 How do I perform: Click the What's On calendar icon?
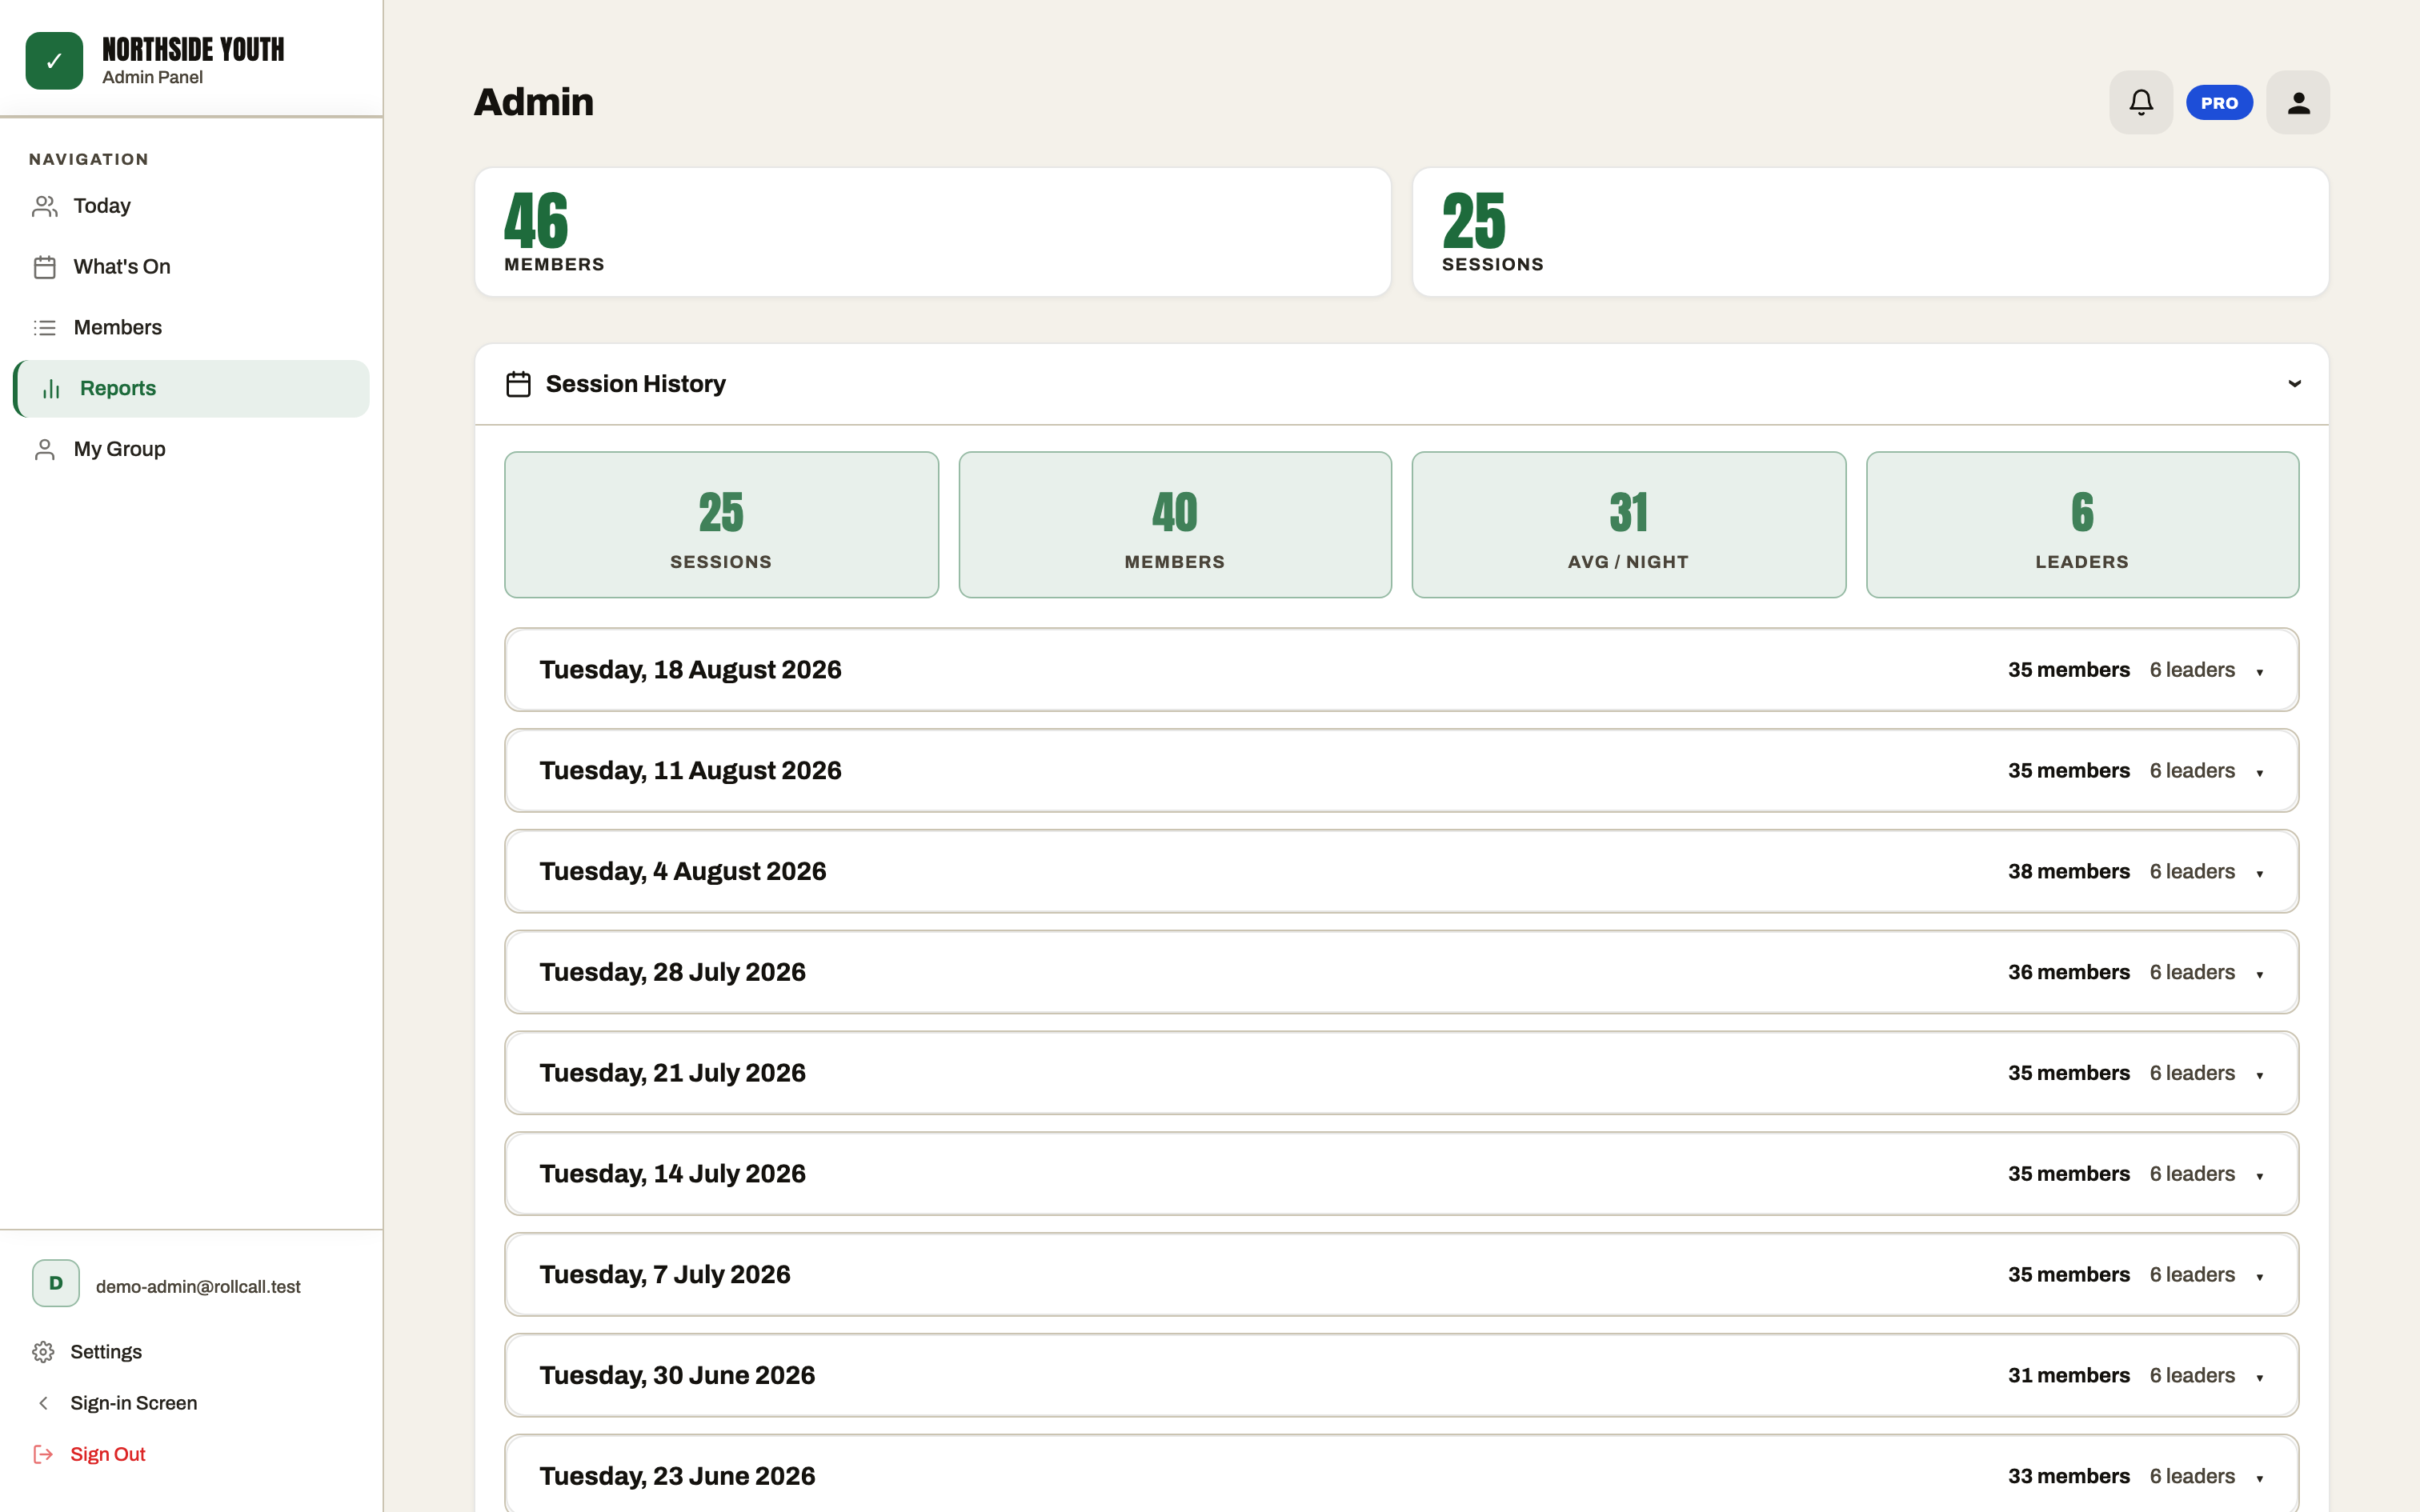click(x=45, y=267)
